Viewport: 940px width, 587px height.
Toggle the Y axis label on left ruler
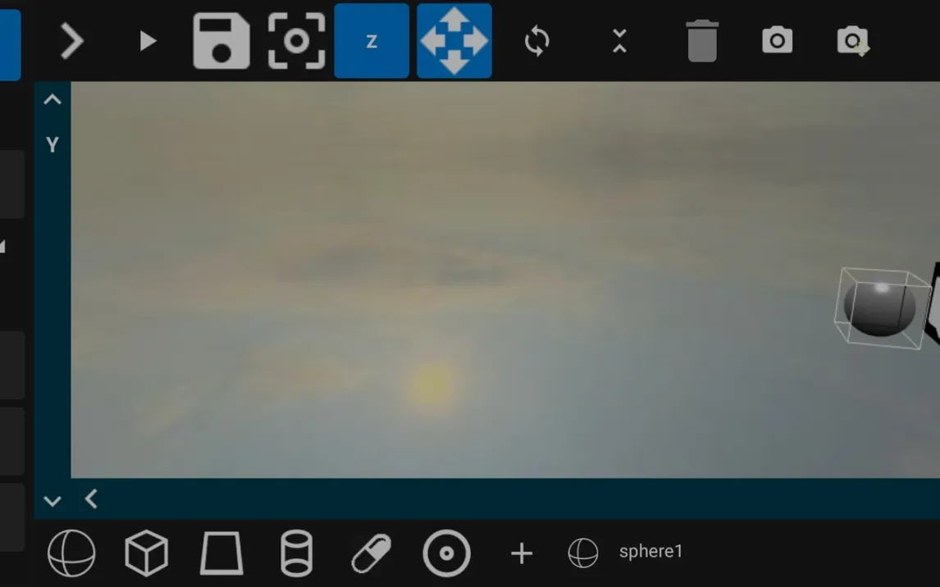click(x=52, y=145)
